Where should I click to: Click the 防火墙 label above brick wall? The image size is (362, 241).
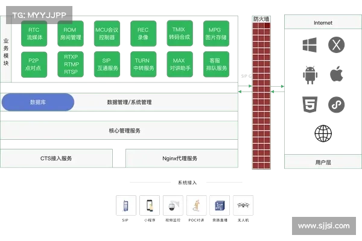261,19
